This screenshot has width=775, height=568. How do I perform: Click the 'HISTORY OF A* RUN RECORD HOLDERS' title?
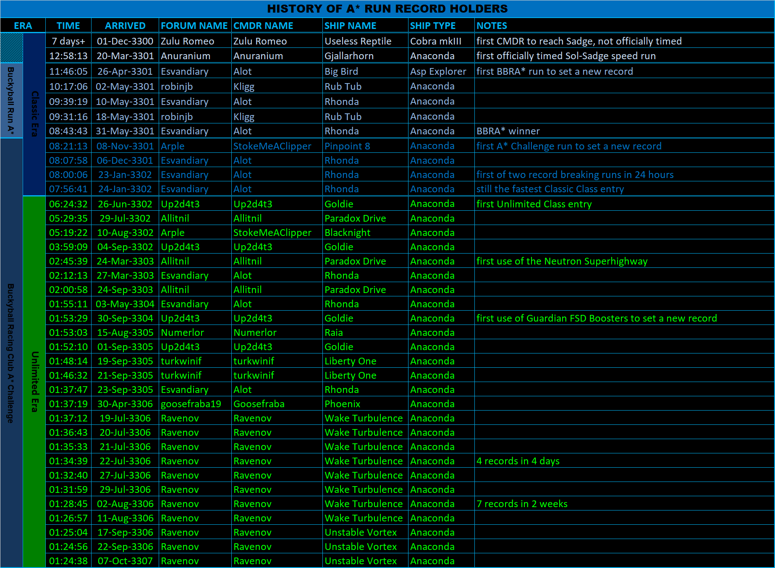click(x=387, y=9)
